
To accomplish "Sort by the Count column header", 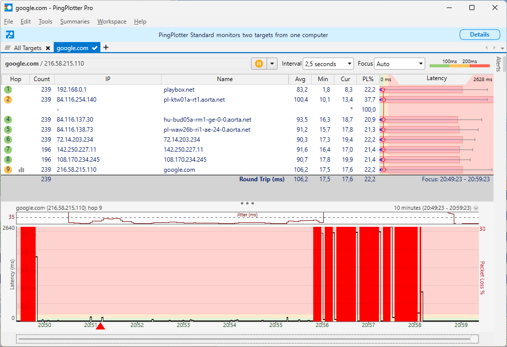I will [42, 79].
